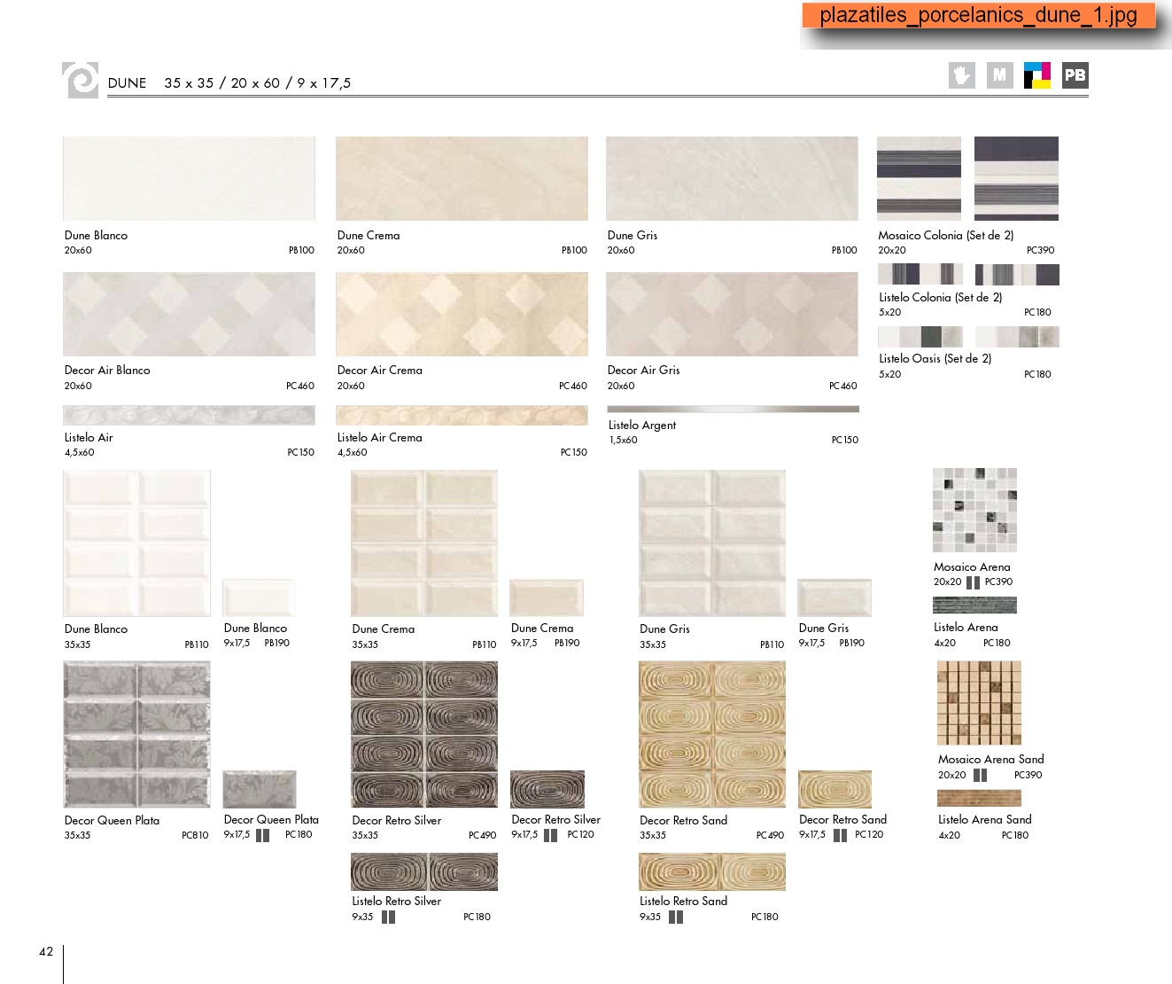Click double-bar icon beside Mosaico Arena 20x20
Screen dimensions: 1172x984
click(973, 582)
